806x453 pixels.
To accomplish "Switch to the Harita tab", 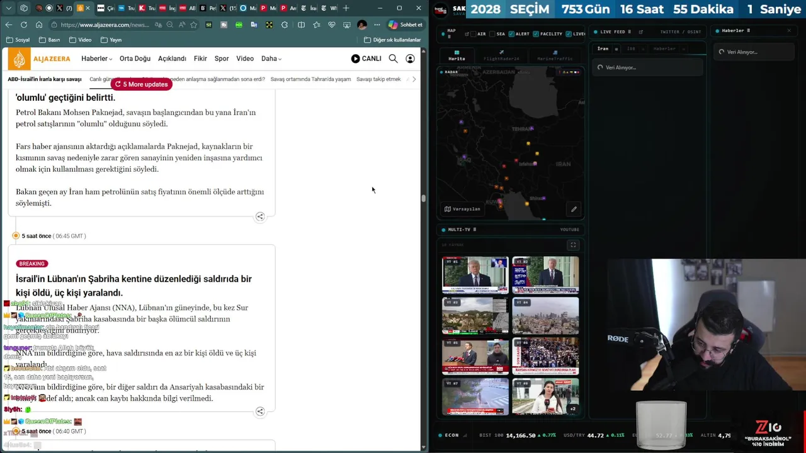I will (x=457, y=55).
